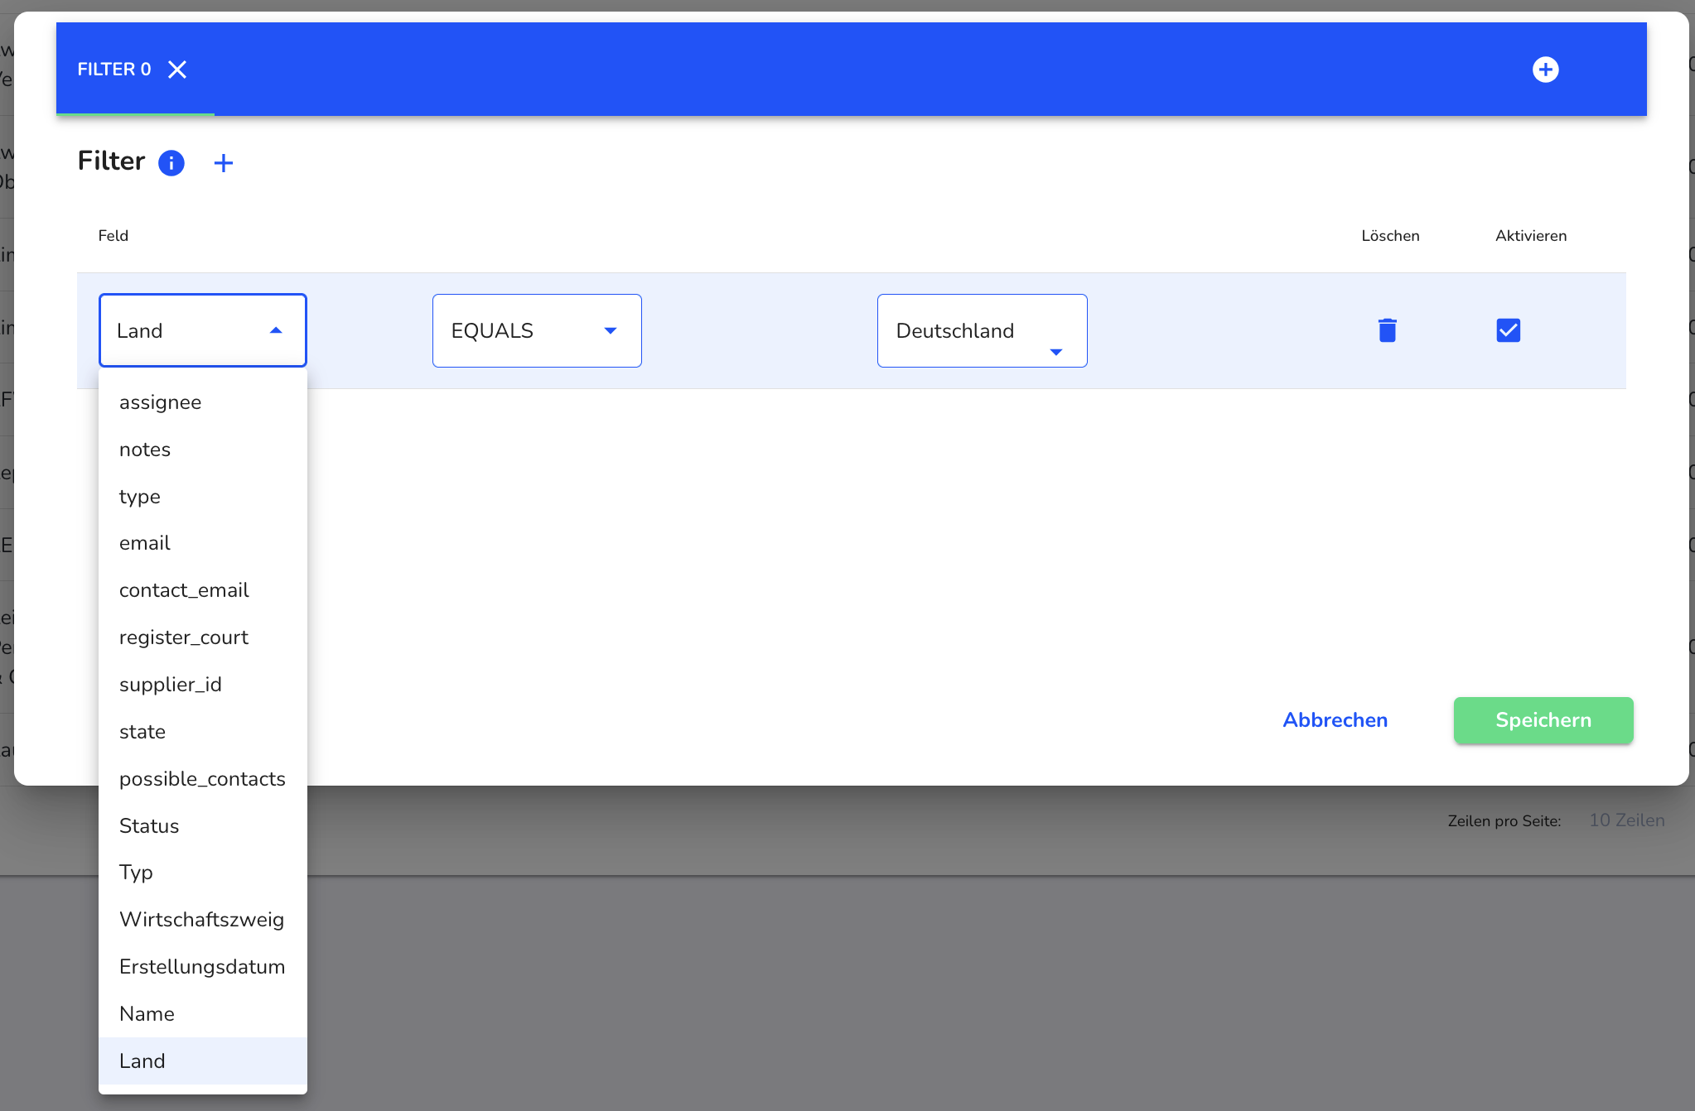
Task: Pick 'Status' from the field list
Action: 203,826
